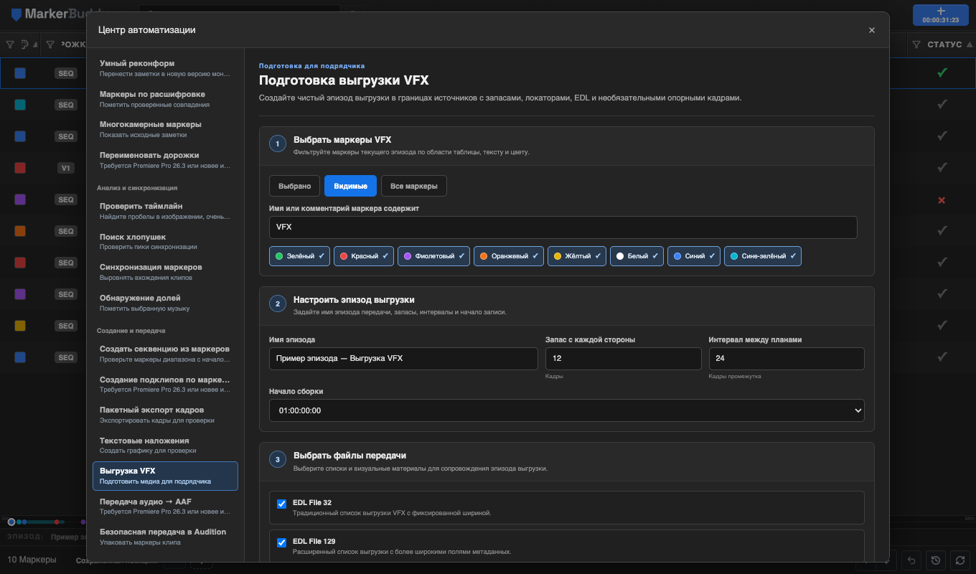This screenshot has width=976, height=574.
Task: Toggle the EDL File 32 checkbox
Action: 281,504
